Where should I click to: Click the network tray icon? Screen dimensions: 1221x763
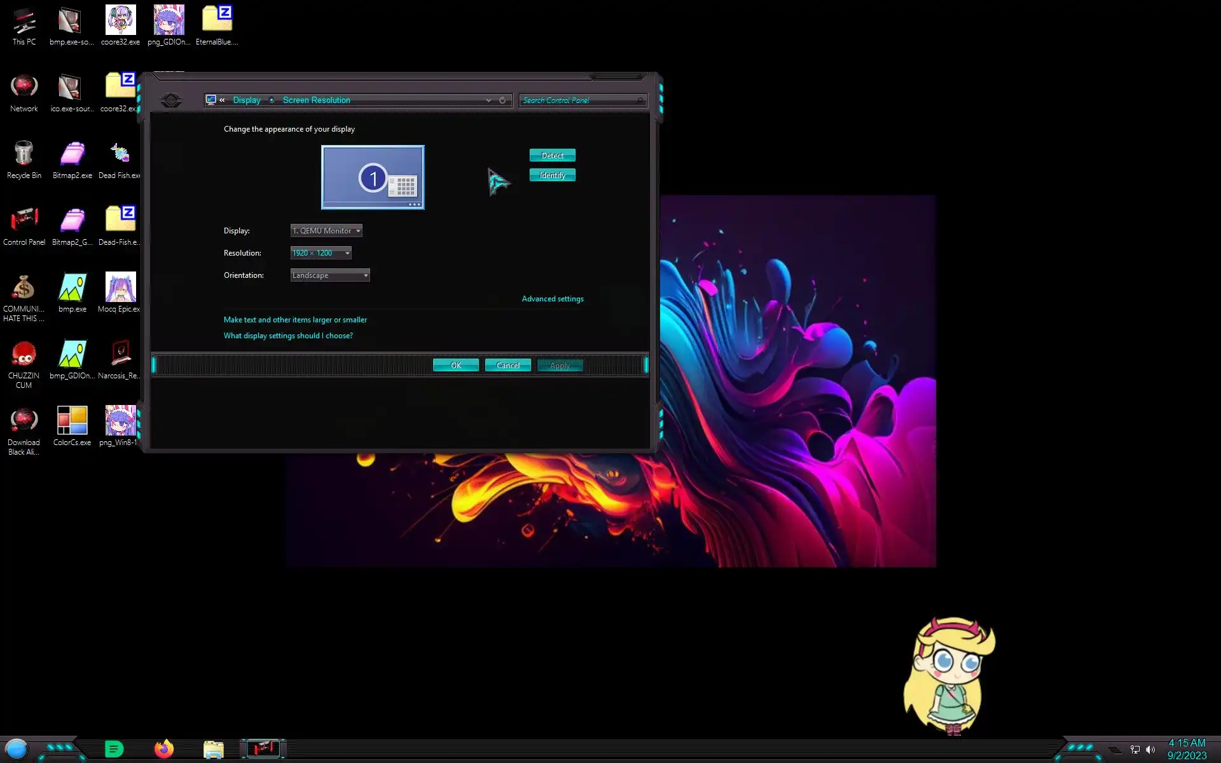1135,750
